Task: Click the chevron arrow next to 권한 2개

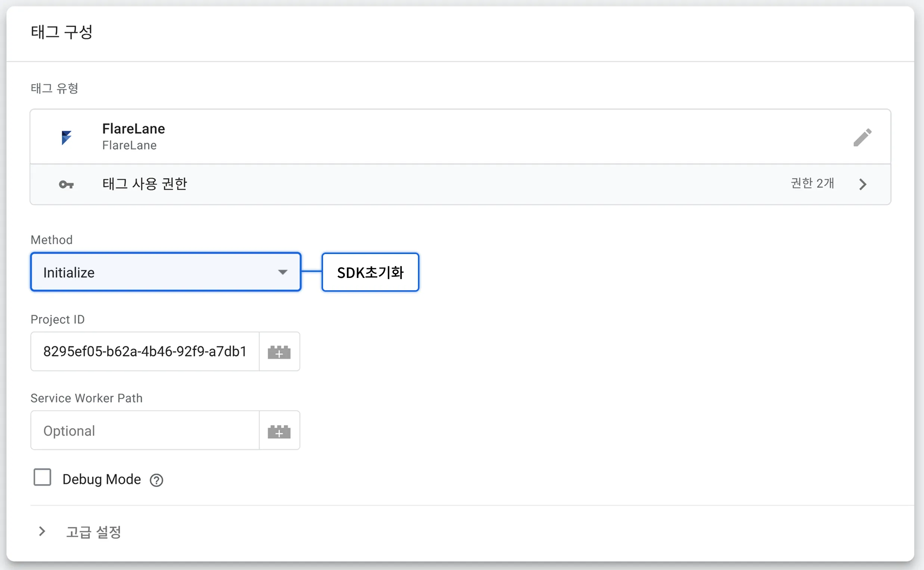Action: 862,184
